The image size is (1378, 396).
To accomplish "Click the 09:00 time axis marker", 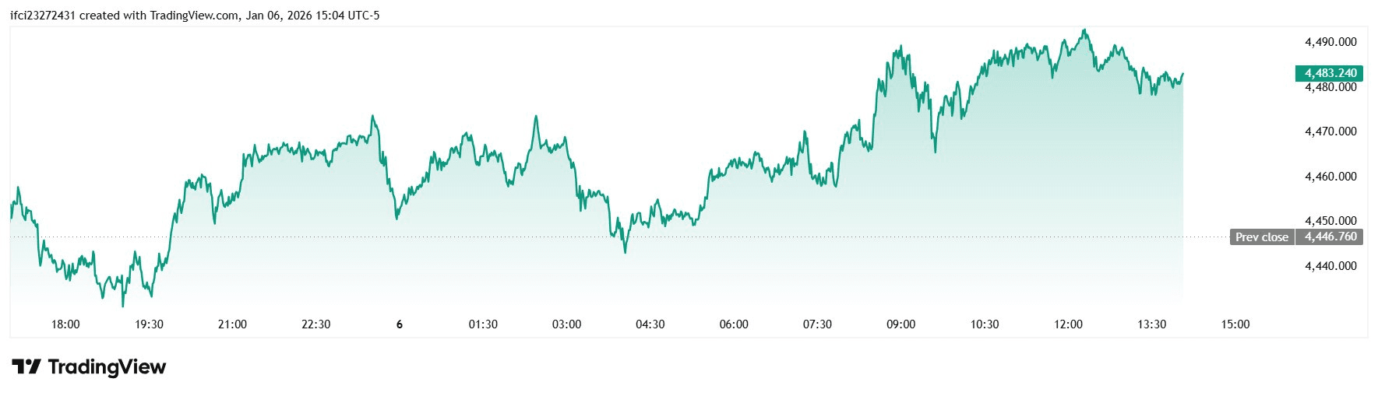I will pos(900,324).
